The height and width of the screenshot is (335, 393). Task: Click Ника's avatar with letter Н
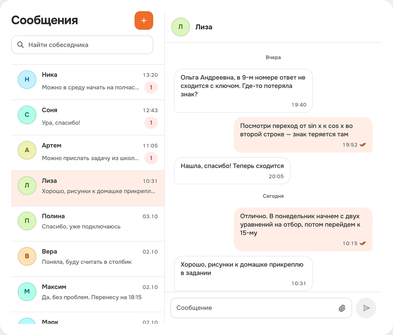[x=27, y=79]
